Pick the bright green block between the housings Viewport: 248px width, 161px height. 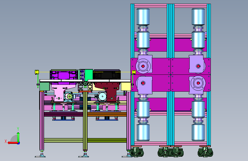[89, 75]
